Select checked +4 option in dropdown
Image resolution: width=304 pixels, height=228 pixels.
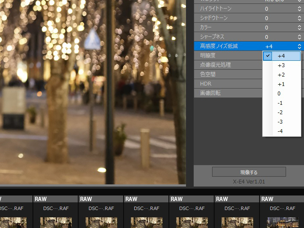click(282, 56)
